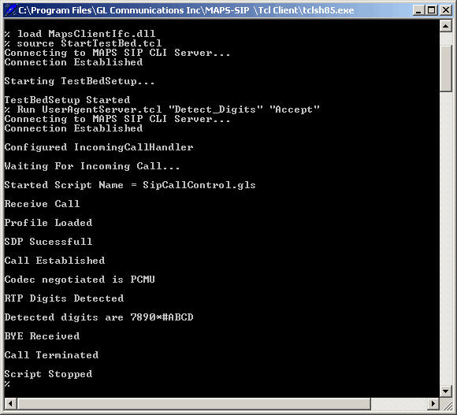Click the last empty '%' prompt
Screen dimensions: 457x415
(x=7, y=384)
